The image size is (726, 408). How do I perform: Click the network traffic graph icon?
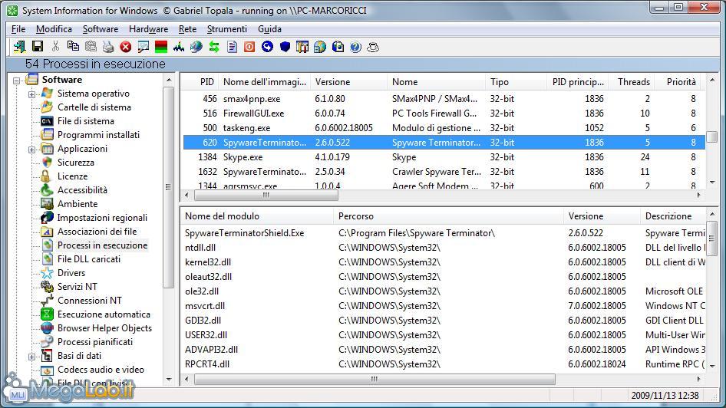179,47
